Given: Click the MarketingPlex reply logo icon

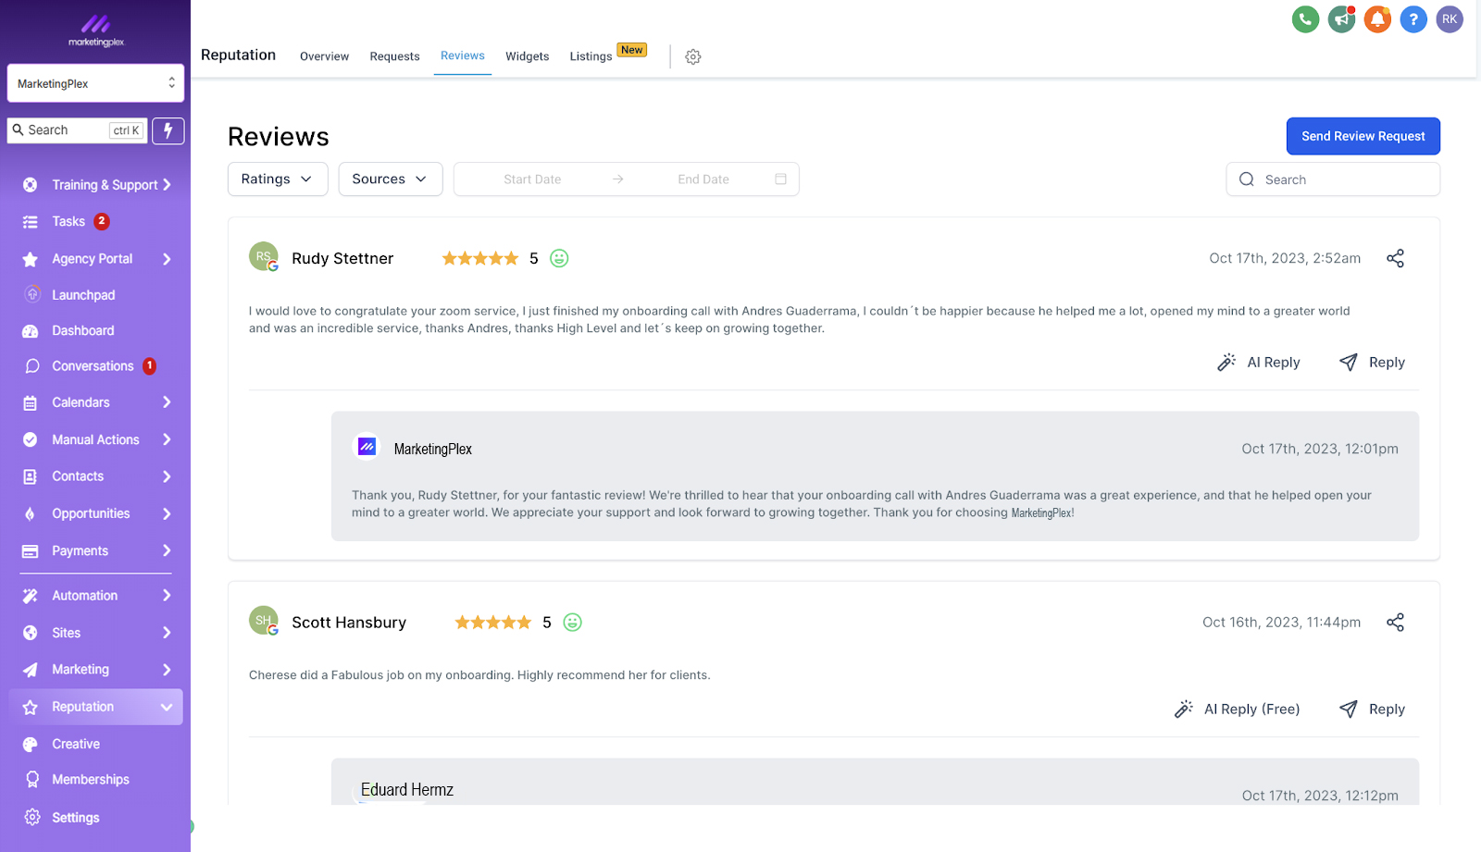Looking at the screenshot, I should (x=367, y=447).
